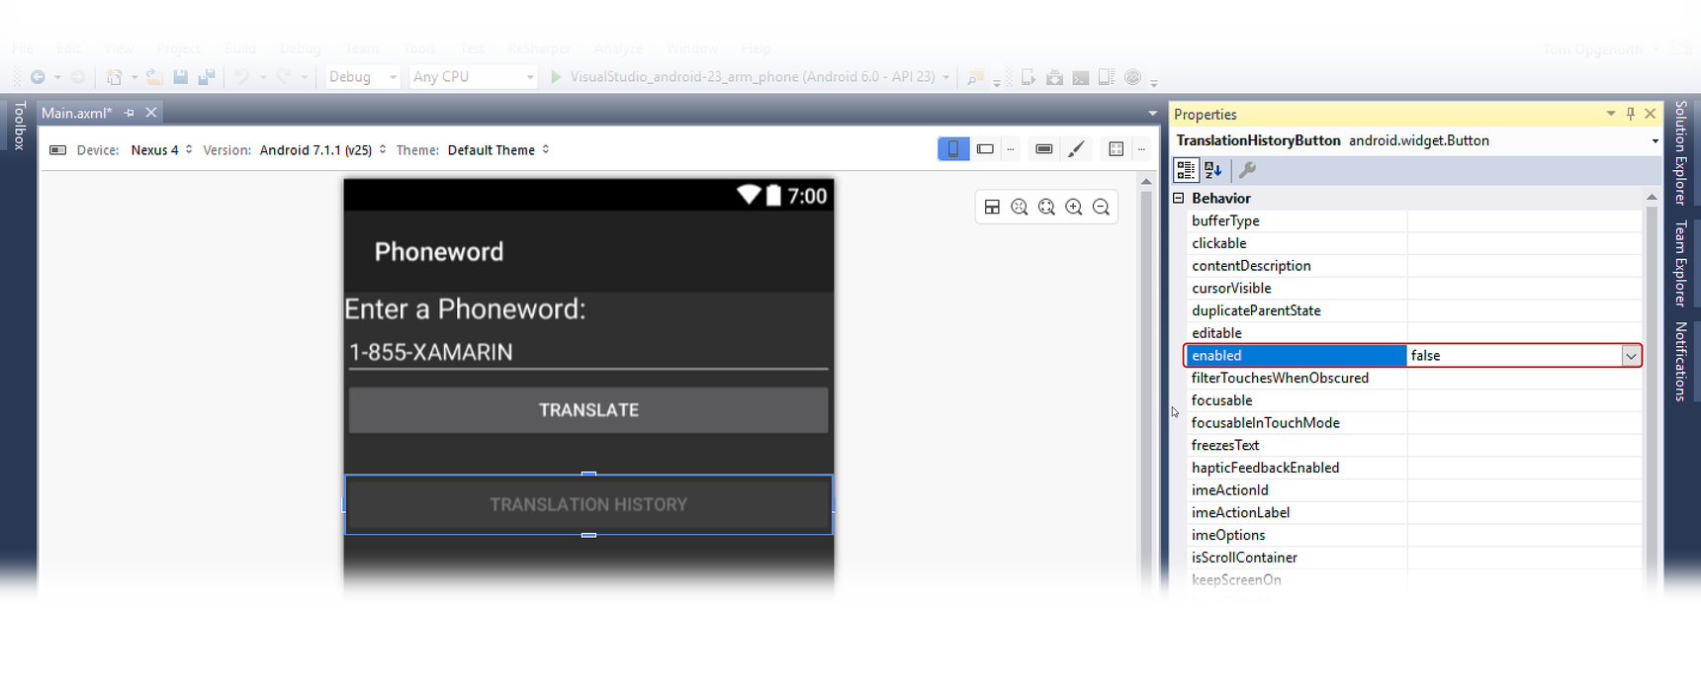Open the Android Device Manager icon

pos(1029,77)
